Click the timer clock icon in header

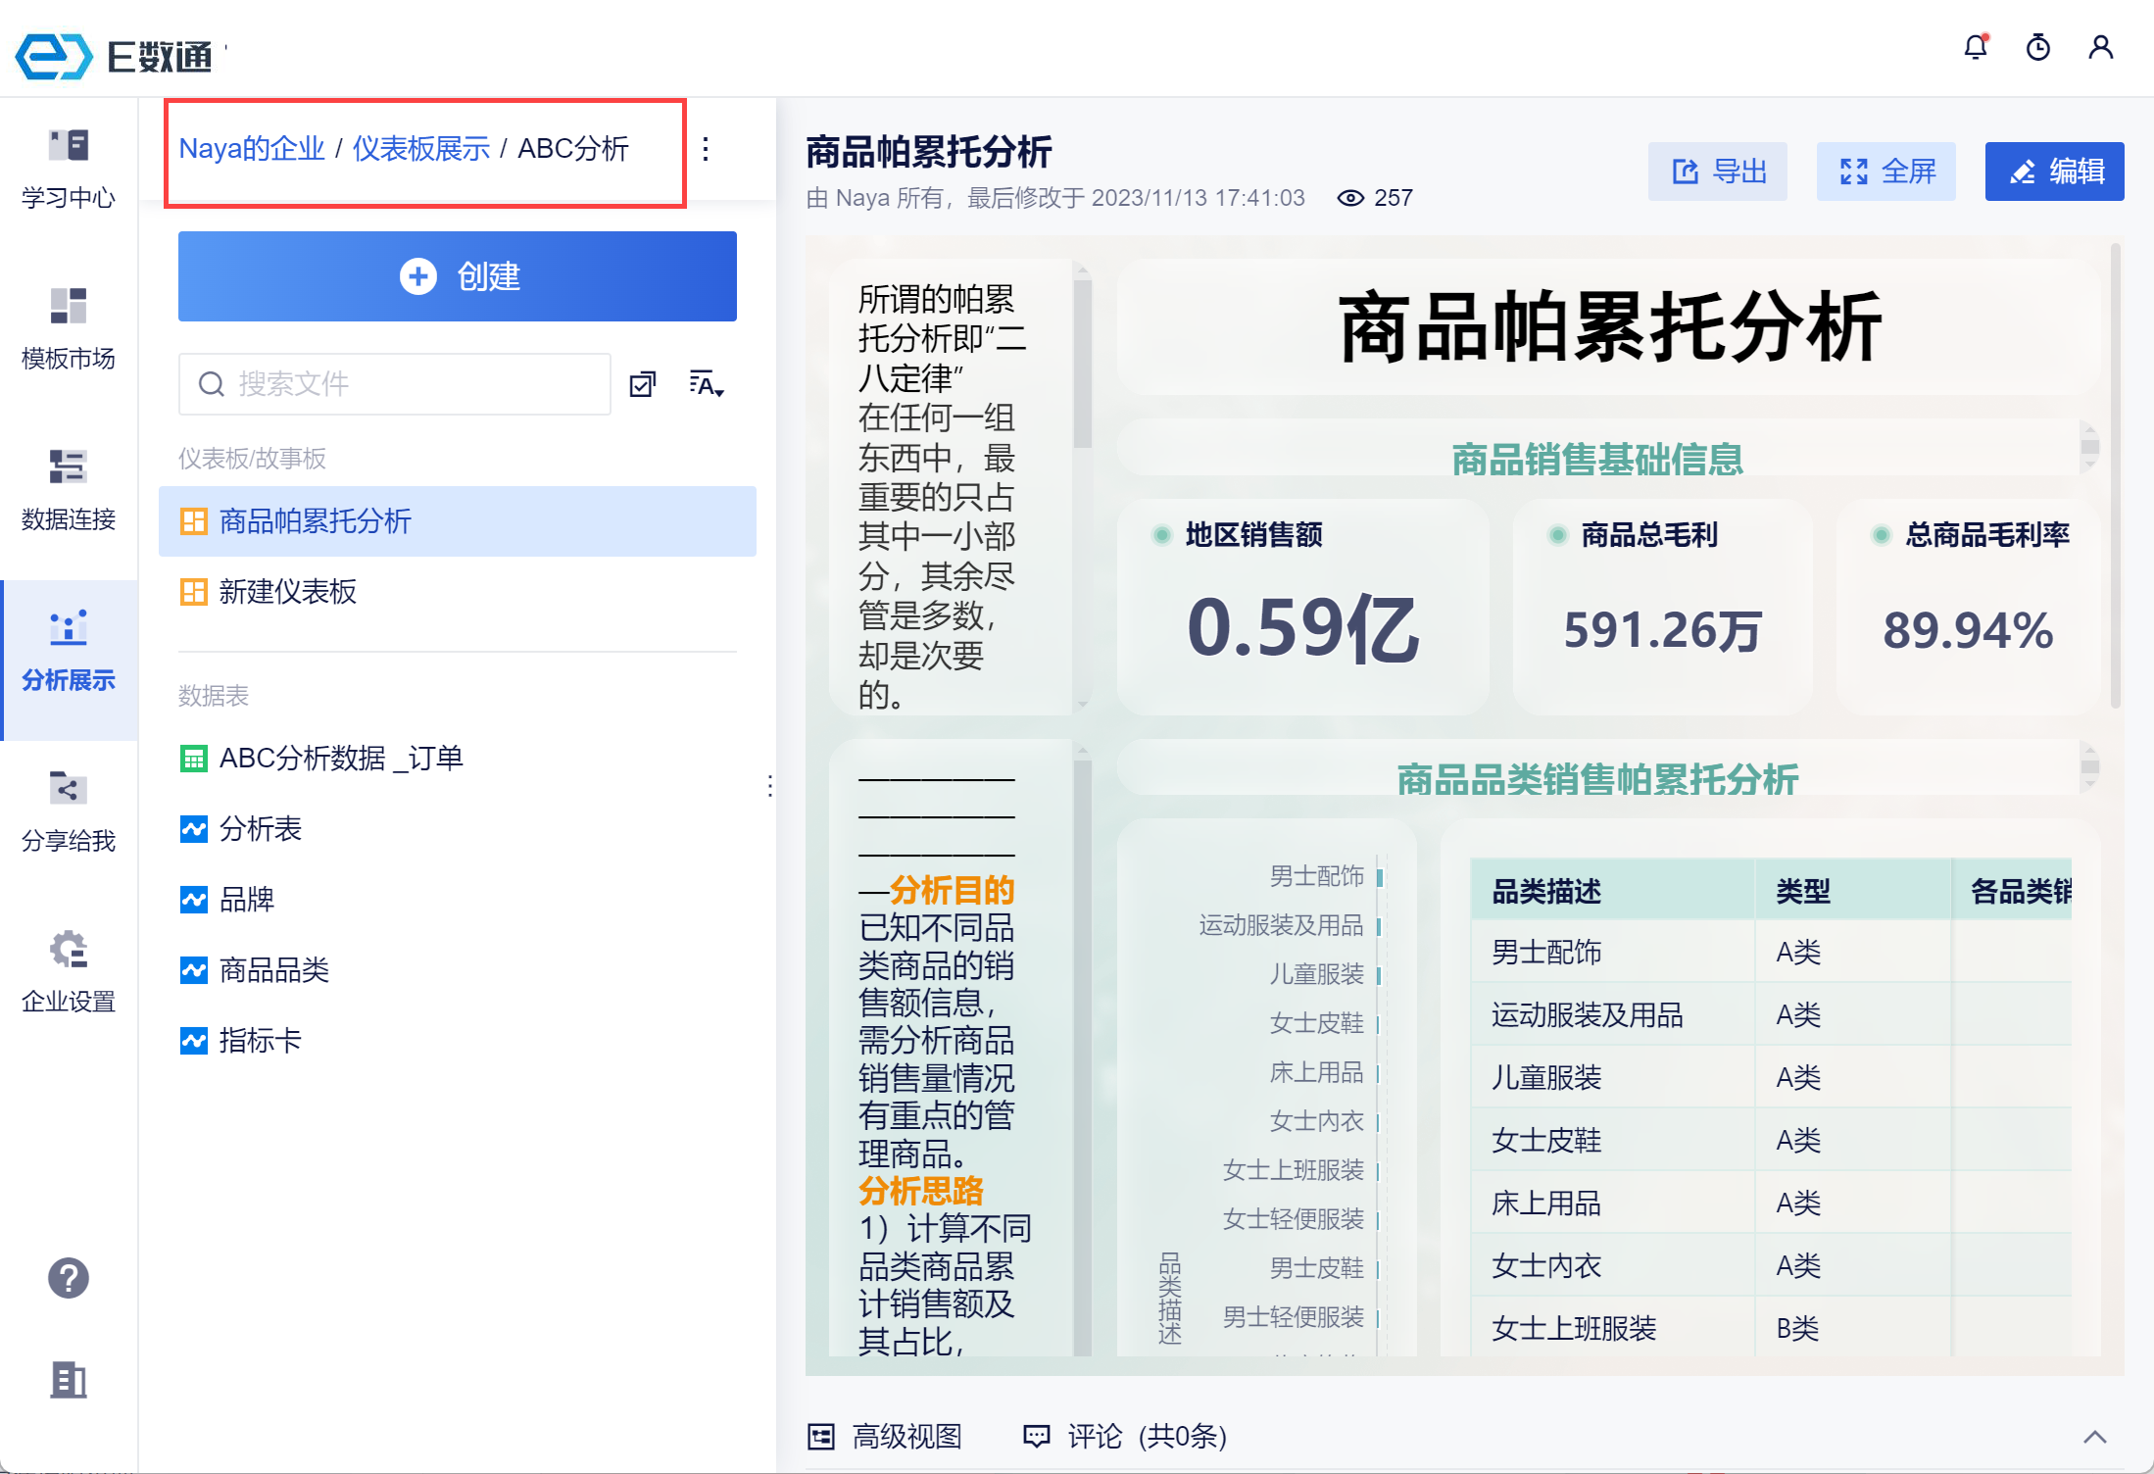(x=2038, y=47)
